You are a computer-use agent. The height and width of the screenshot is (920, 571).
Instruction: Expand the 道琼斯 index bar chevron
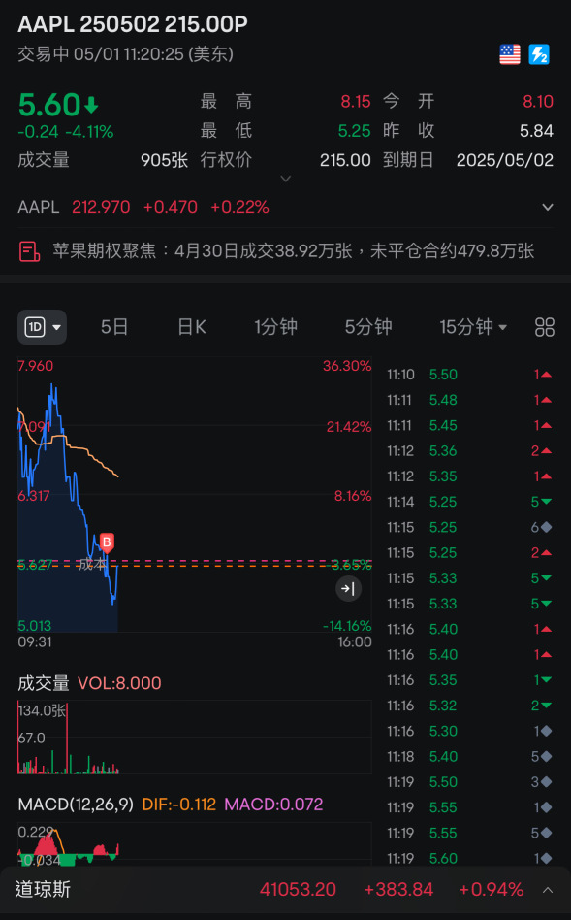(x=547, y=890)
